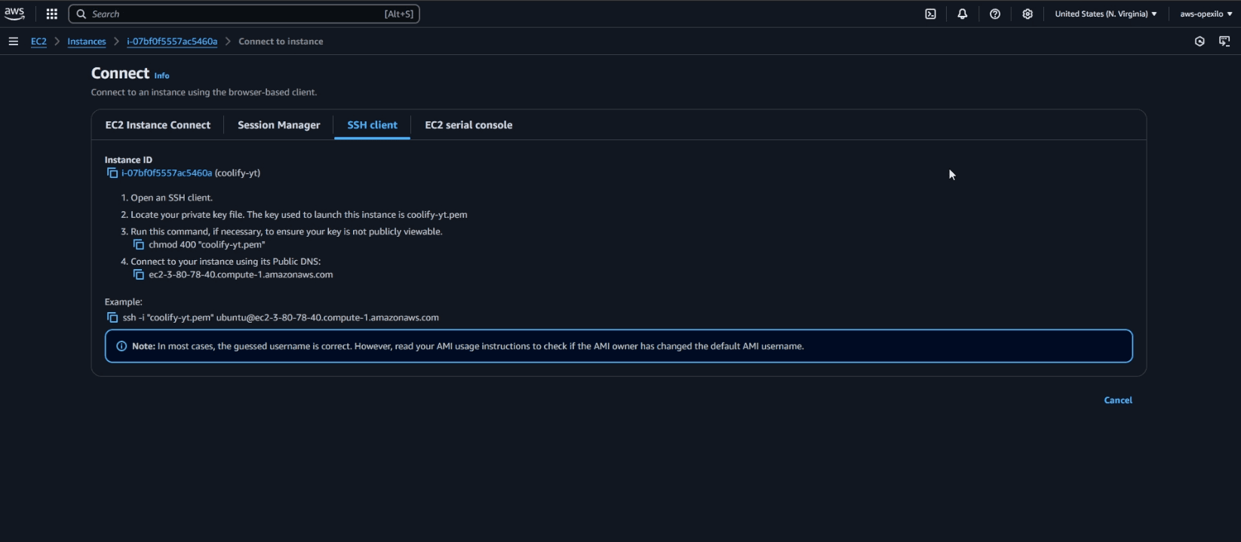The width and height of the screenshot is (1241, 542).
Task: Click the 'Locate your private key file' step
Action: [x=299, y=215]
